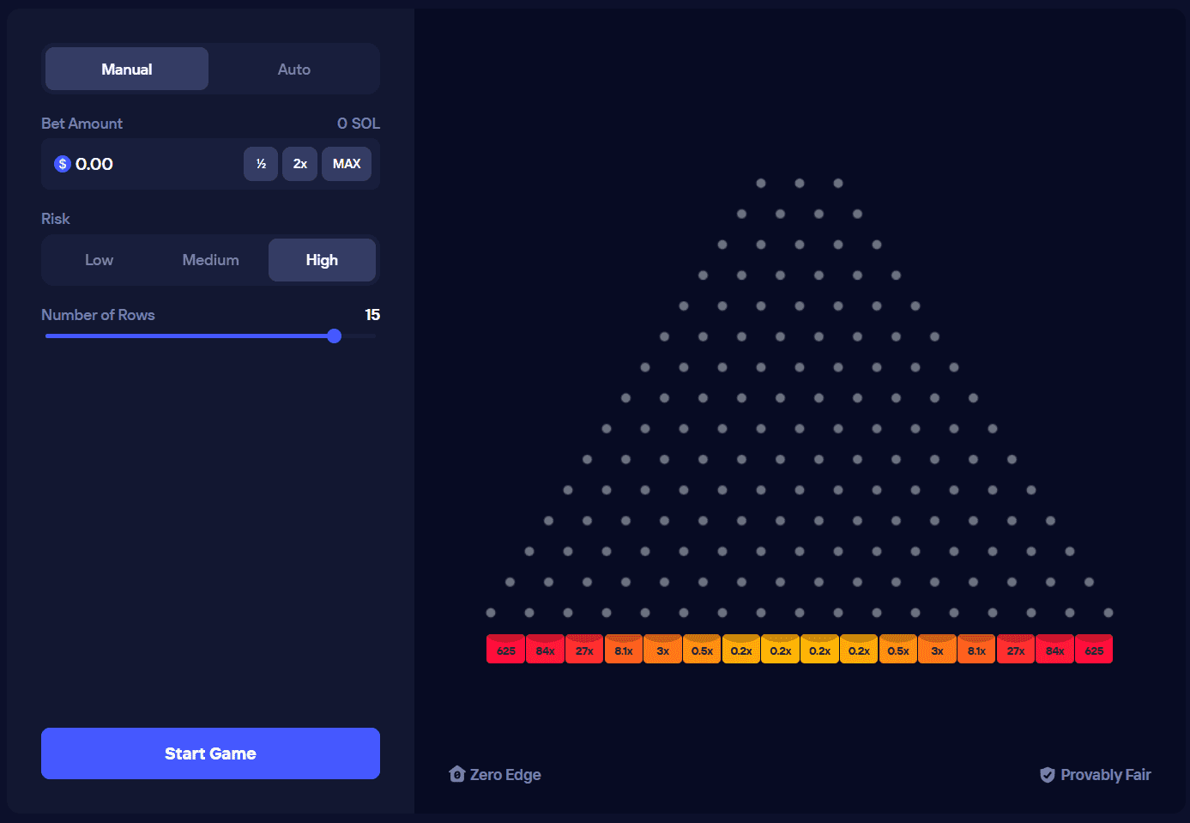Click the leftmost 625 multiplier slot
1190x823 pixels.
click(x=505, y=649)
